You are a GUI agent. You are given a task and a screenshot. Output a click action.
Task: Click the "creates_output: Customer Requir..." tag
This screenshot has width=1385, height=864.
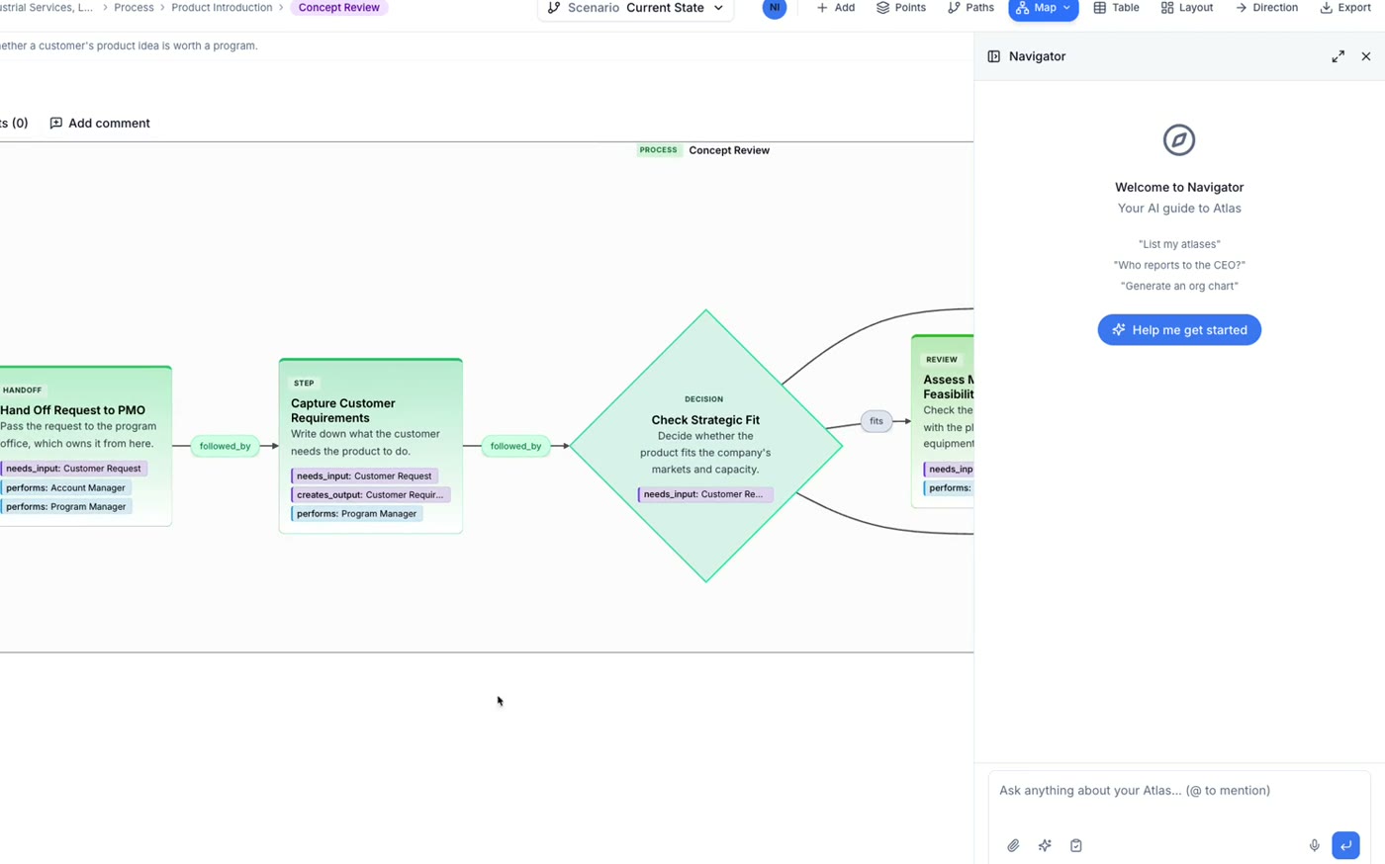coord(371,494)
